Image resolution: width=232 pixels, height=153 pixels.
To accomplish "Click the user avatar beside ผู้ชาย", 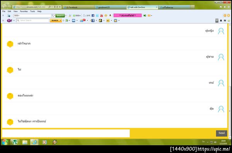I will pyautogui.click(x=221, y=57).
